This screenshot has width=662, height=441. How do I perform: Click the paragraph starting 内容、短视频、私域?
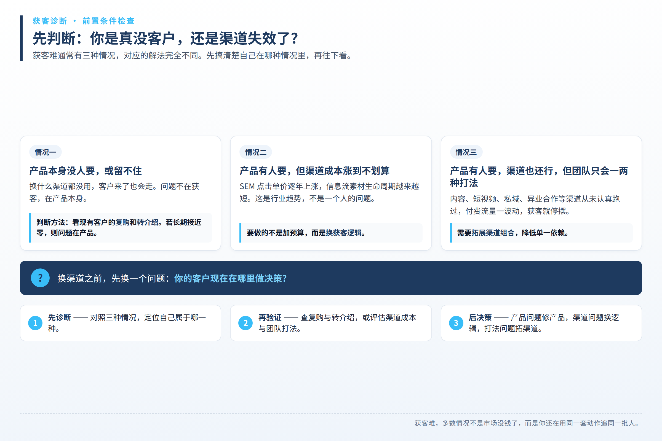[535, 205]
